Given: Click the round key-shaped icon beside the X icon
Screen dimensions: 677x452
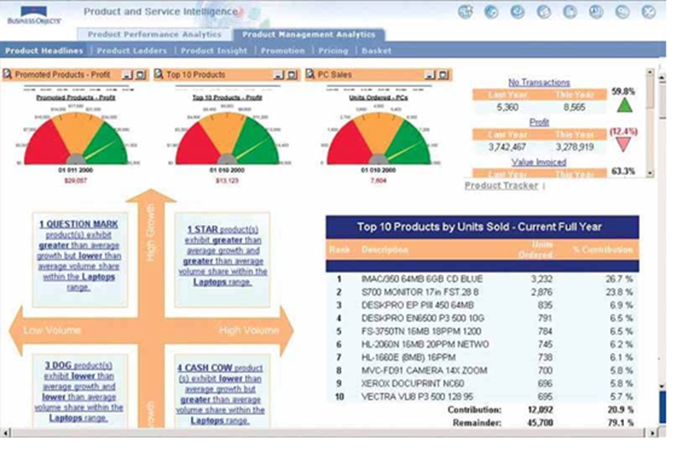Looking at the screenshot, I should click(622, 11).
